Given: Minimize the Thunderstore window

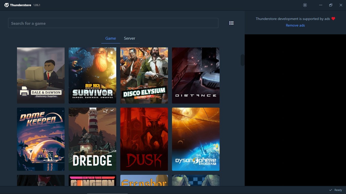Looking at the screenshot, I should pos(321,5).
